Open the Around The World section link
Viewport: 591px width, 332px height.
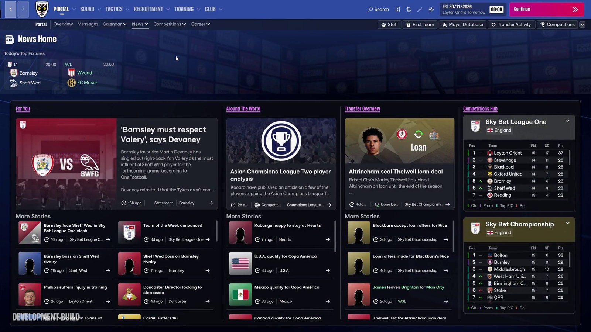tap(243, 109)
